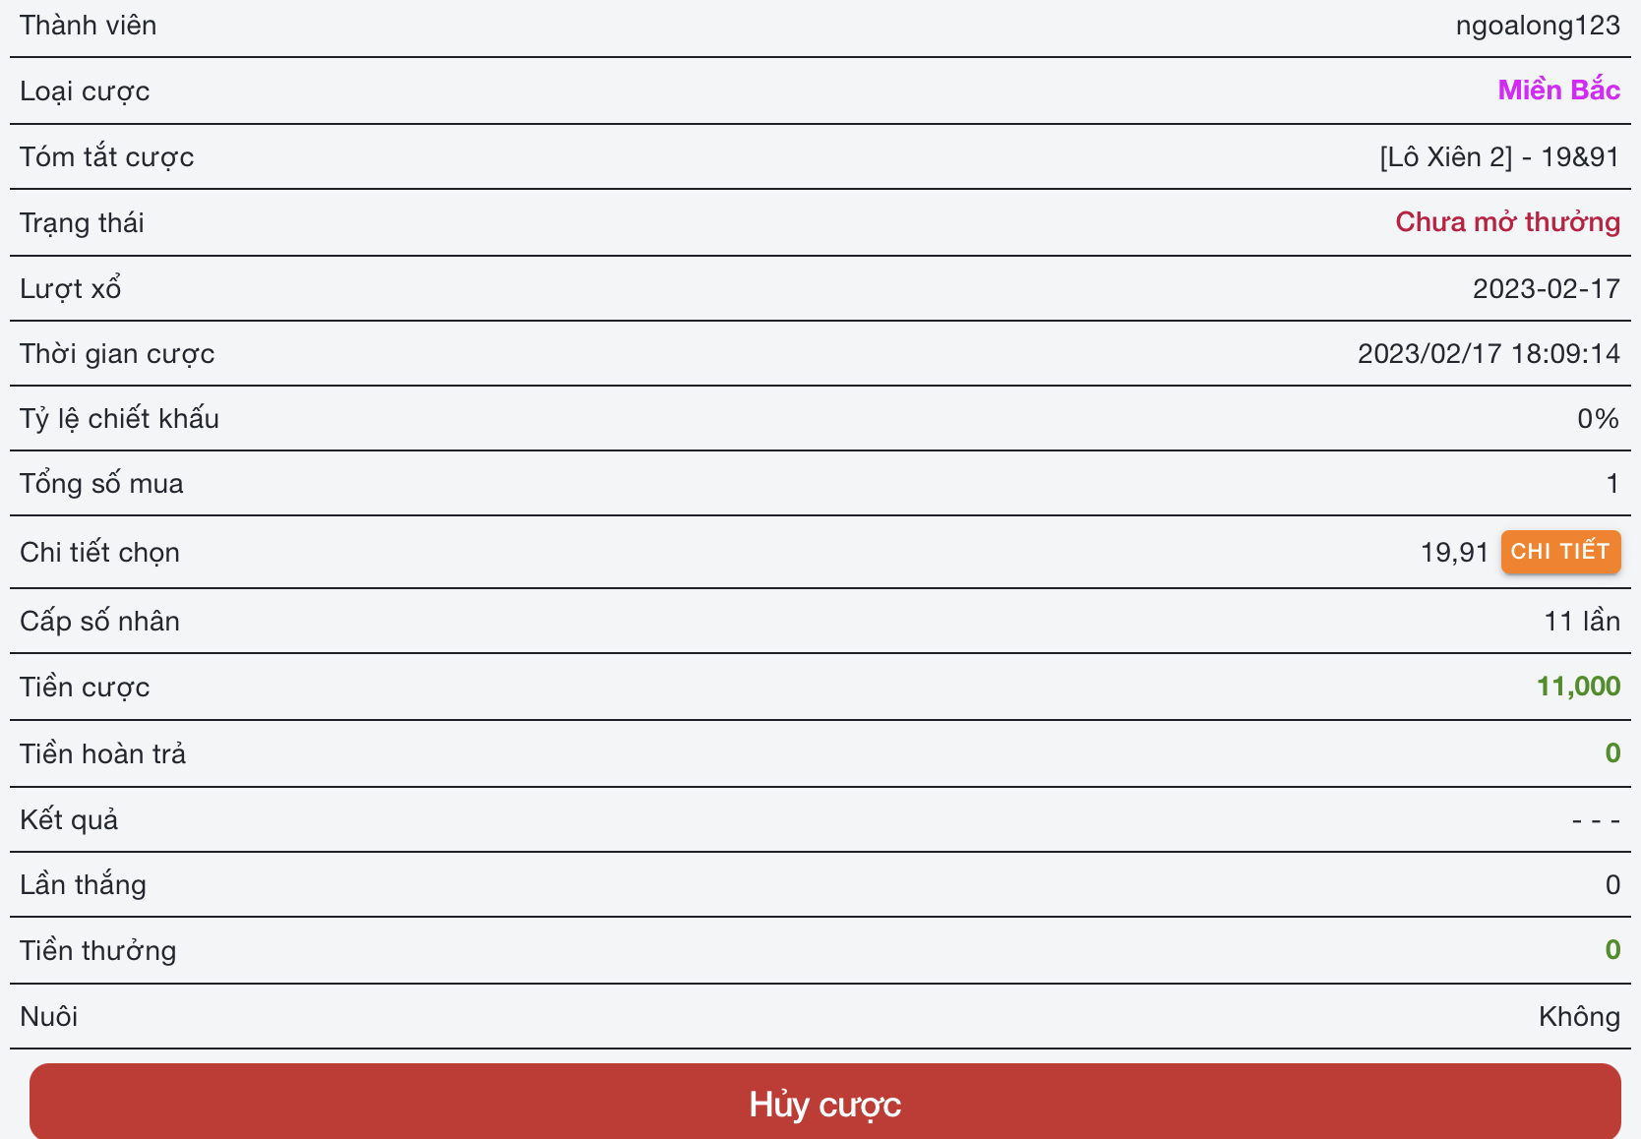Click the Chưa mở thưởng status text
This screenshot has width=1641, height=1139.
coord(1507,222)
